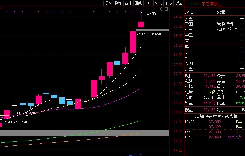Click the 16:08 trade record row

coord(215,137)
